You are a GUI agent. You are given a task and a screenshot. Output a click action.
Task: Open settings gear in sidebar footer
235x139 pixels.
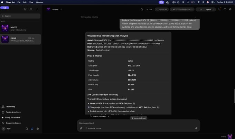[38, 129]
